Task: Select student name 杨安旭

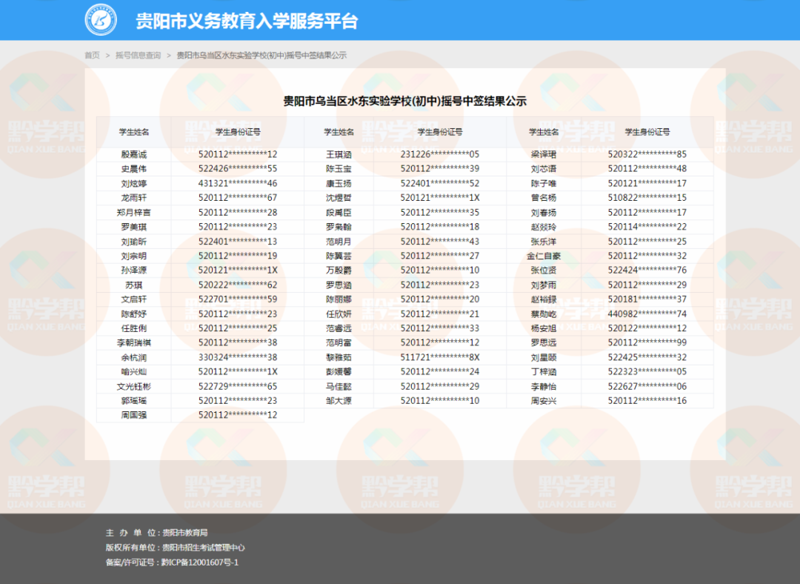Action: click(544, 328)
